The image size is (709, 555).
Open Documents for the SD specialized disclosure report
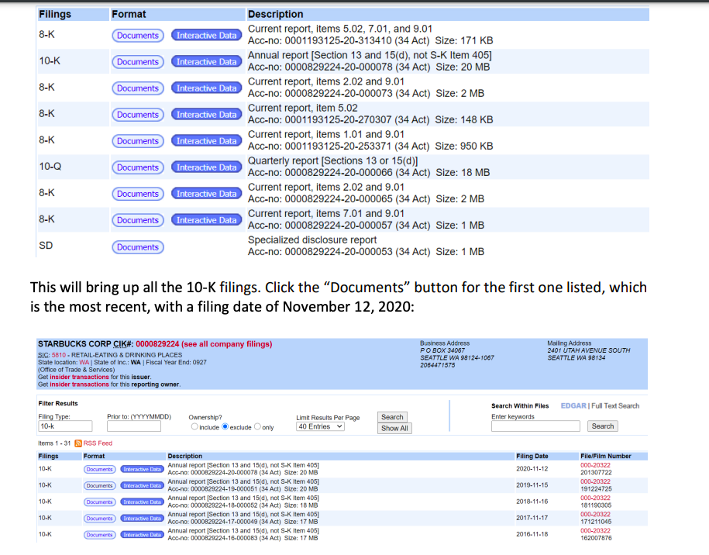(138, 246)
